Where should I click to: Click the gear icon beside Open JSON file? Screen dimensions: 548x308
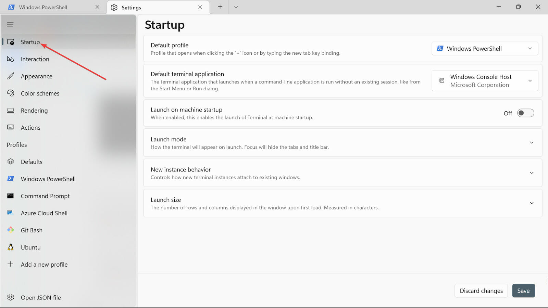point(11,297)
